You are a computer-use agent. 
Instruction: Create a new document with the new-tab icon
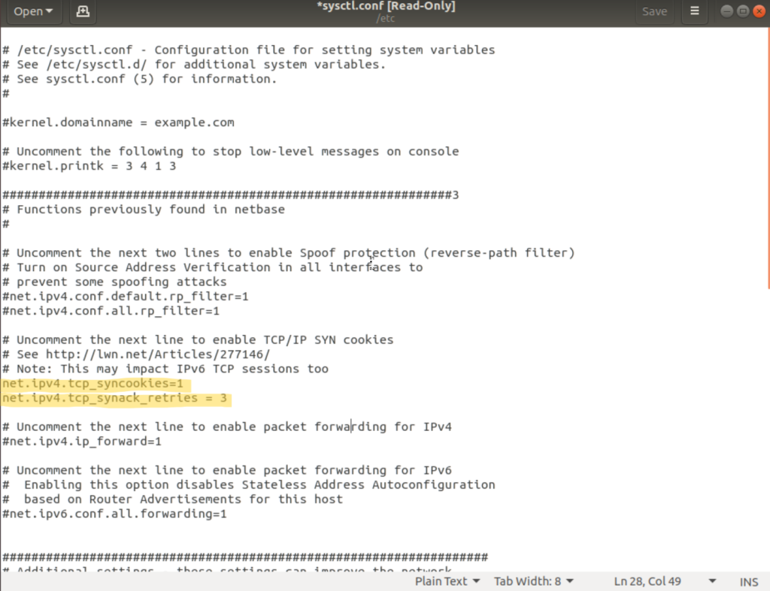83,11
